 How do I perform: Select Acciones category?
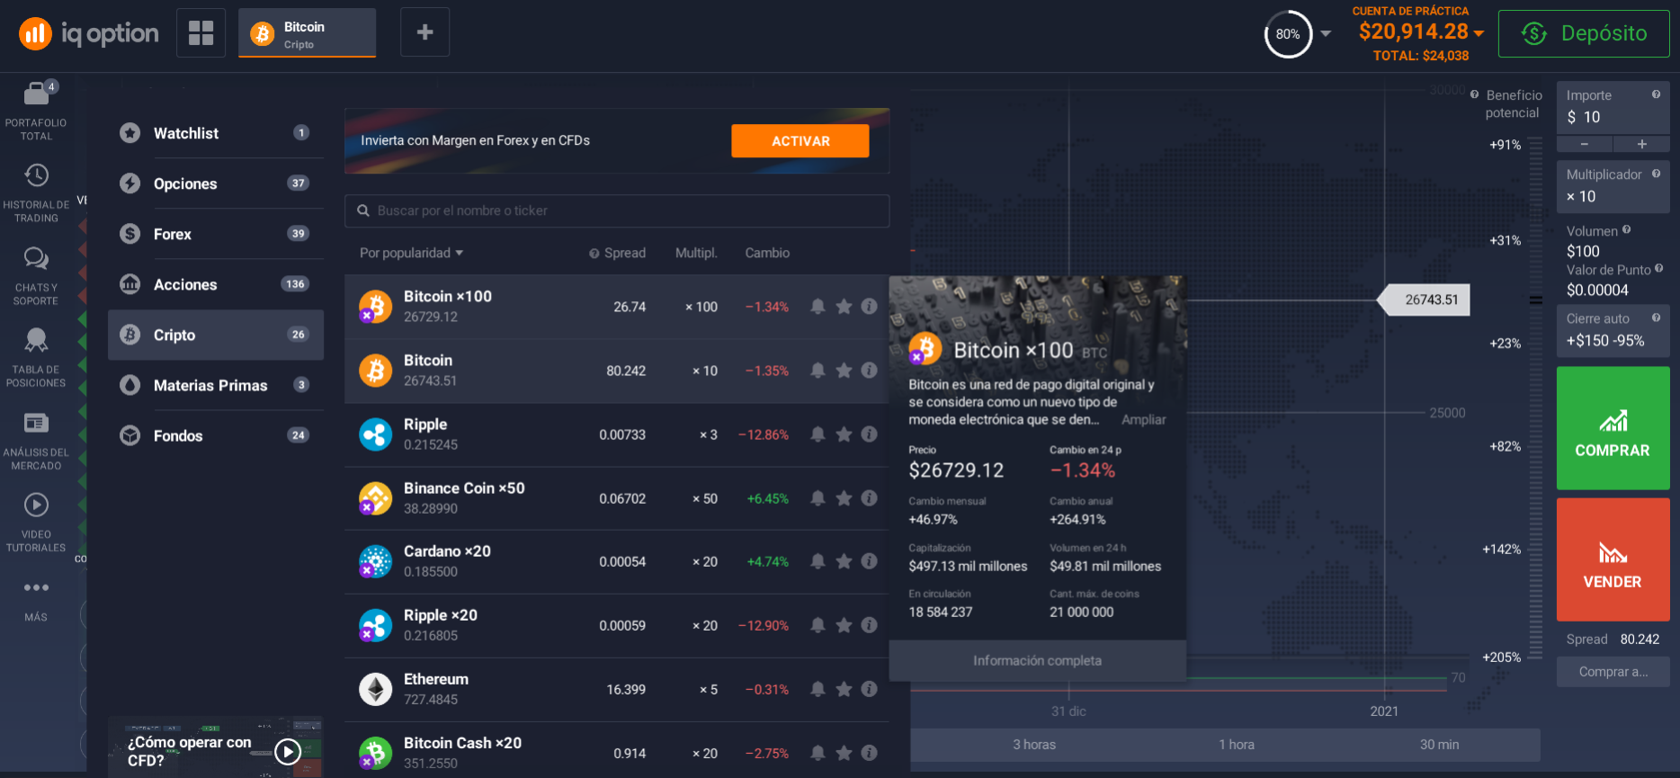(216, 284)
